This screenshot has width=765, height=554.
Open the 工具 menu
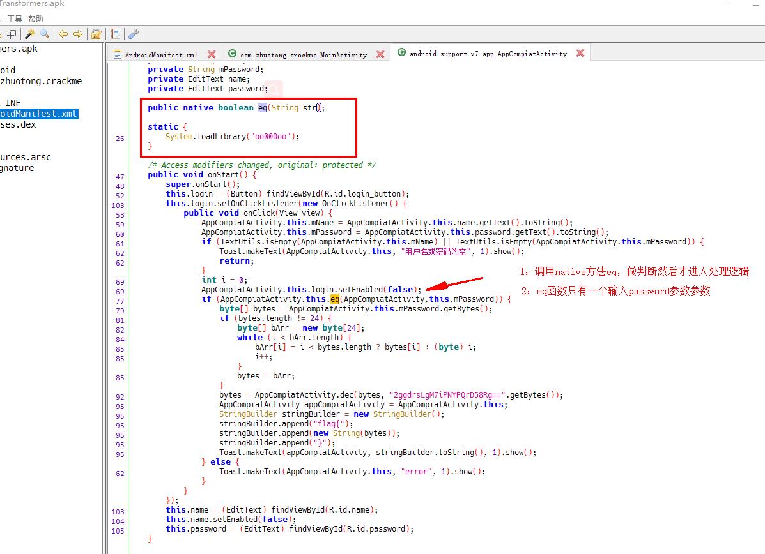coord(14,19)
